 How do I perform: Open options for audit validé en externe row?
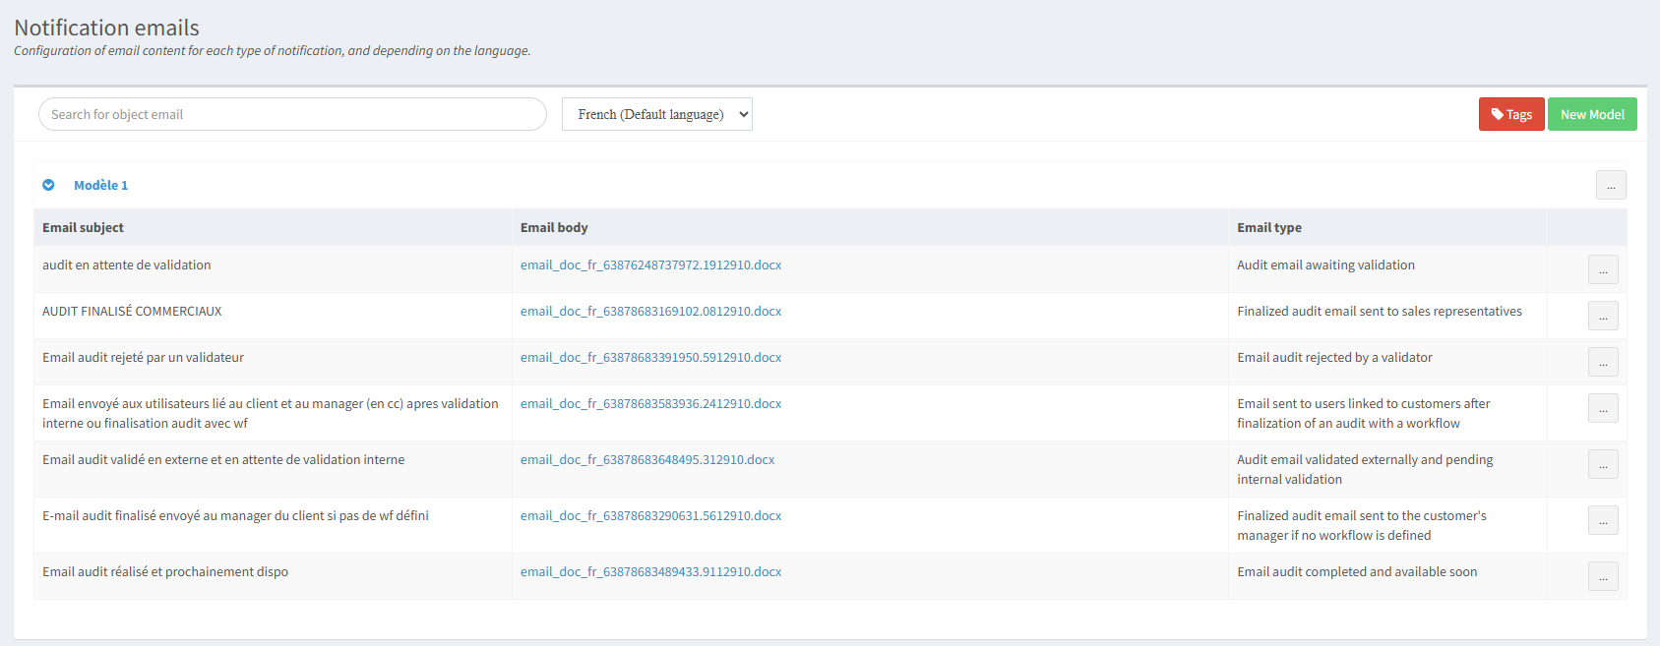click(x=1602, y=464)
